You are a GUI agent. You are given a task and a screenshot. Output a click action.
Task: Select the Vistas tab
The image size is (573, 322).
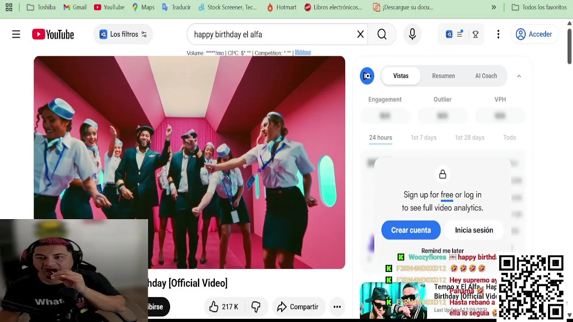click(x=401, y=76)
